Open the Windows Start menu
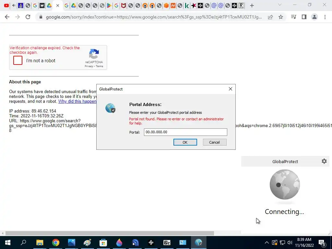This screenshot has width=332, height=249. point(8,243)
